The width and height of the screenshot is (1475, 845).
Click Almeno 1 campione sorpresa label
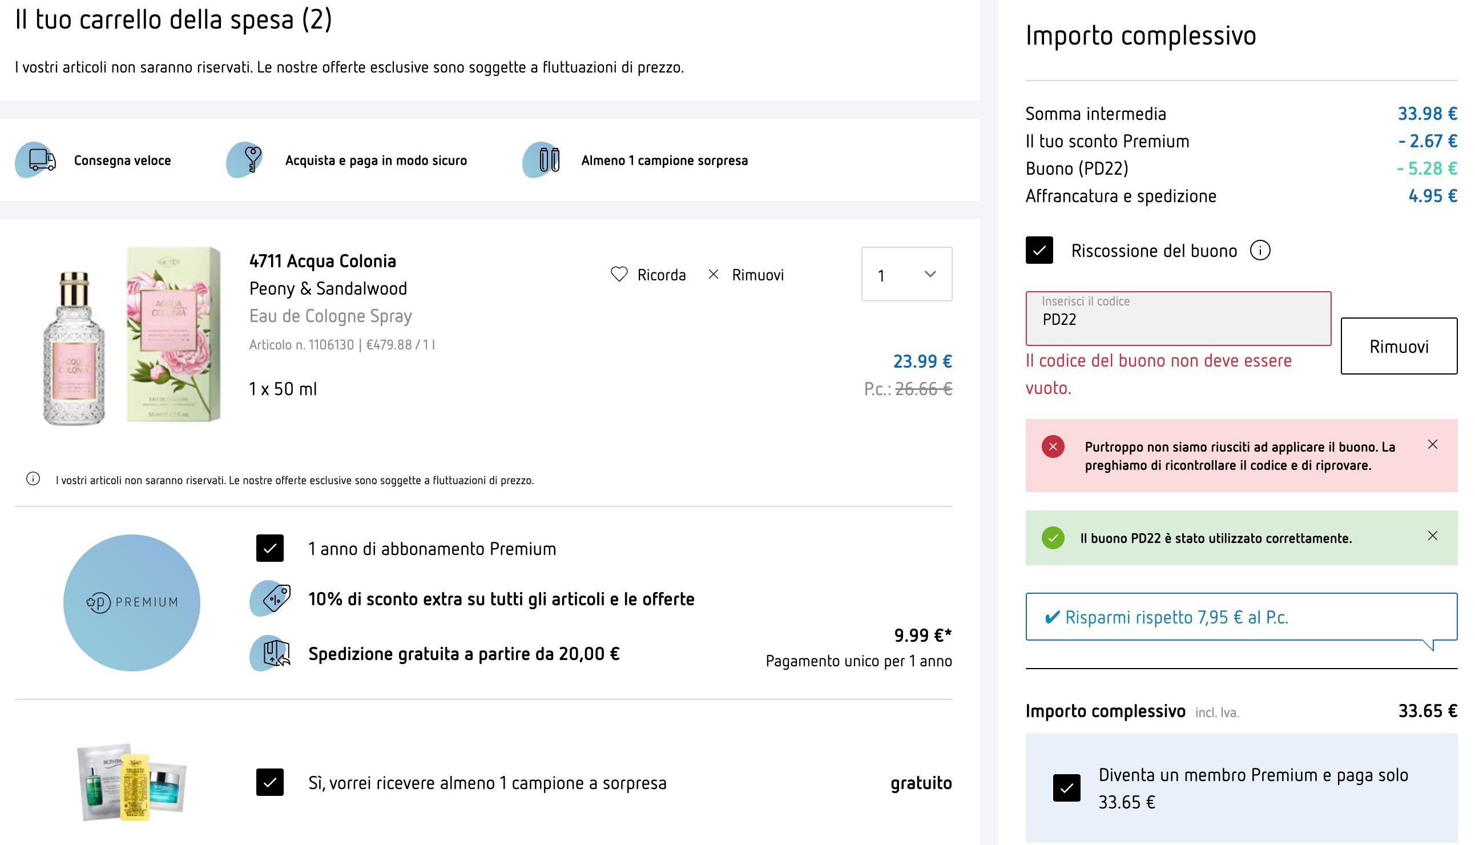(664, 161)
